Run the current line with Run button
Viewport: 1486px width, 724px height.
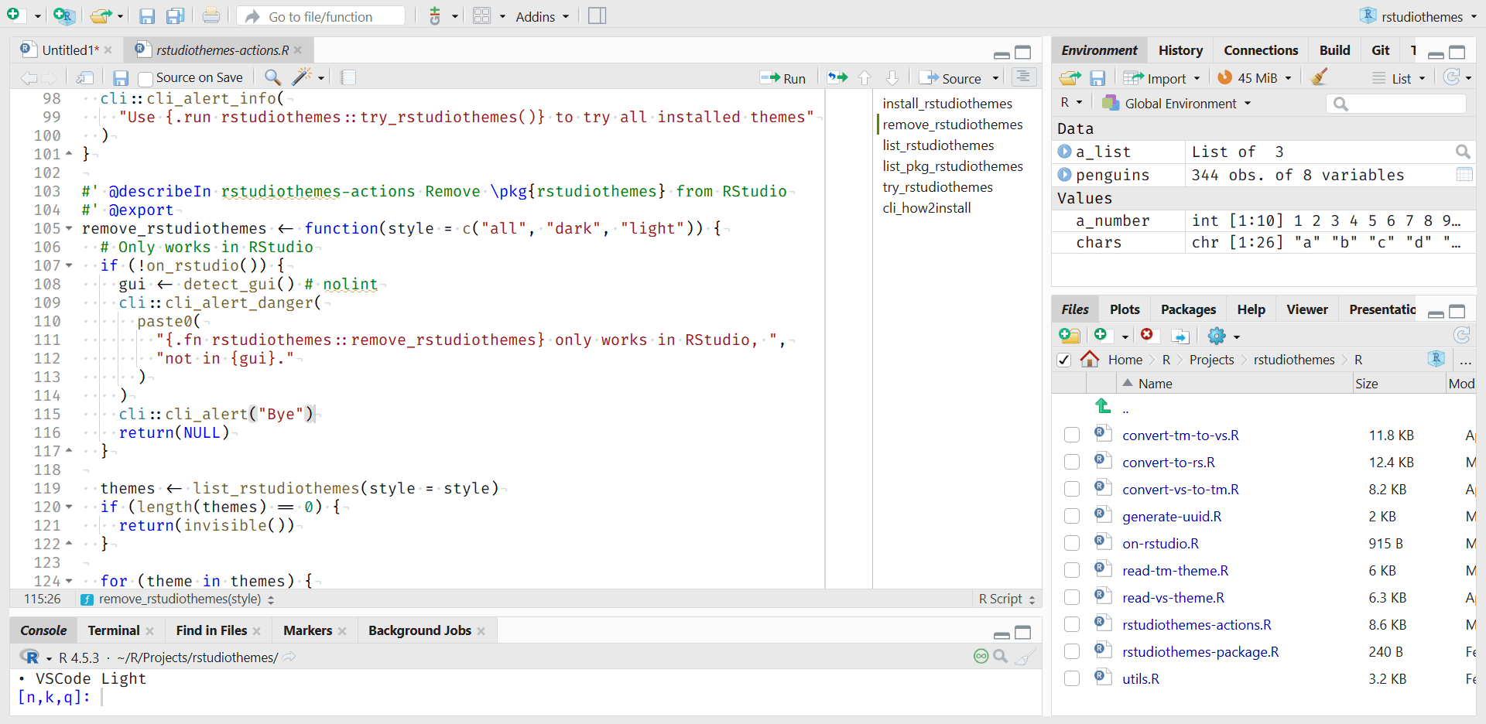click(x=783, y=78)
